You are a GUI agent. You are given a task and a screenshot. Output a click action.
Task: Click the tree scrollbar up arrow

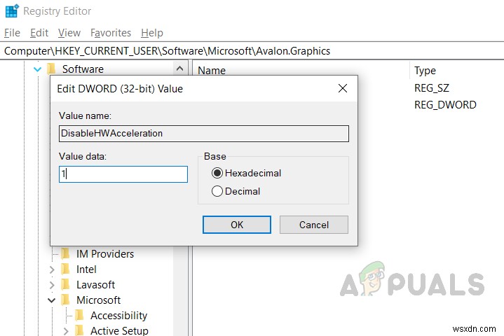click(180, 69)
